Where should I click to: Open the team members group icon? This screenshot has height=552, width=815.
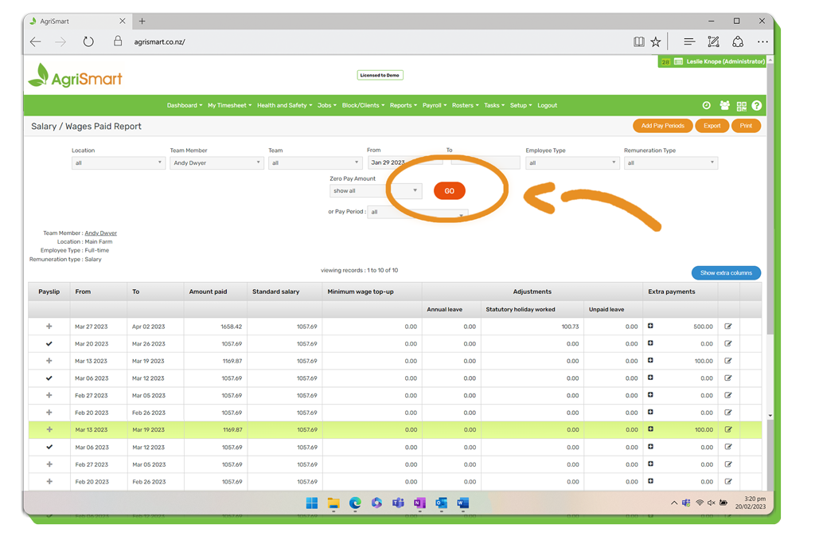coord(724,105)
